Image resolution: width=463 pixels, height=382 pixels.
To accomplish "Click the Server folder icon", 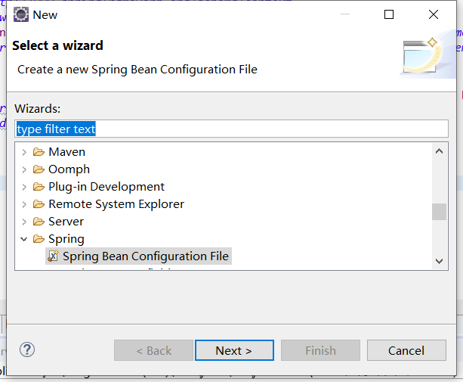I will 39,222.
